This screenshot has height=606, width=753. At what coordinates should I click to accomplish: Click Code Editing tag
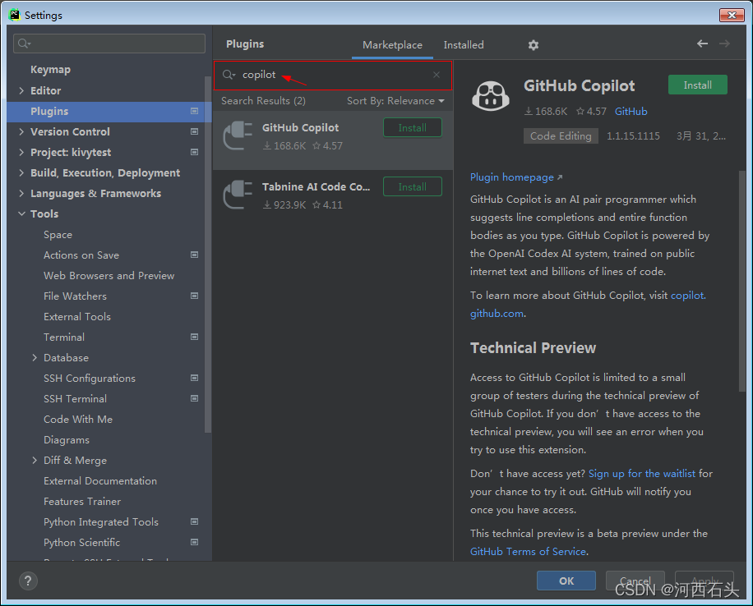561,136
